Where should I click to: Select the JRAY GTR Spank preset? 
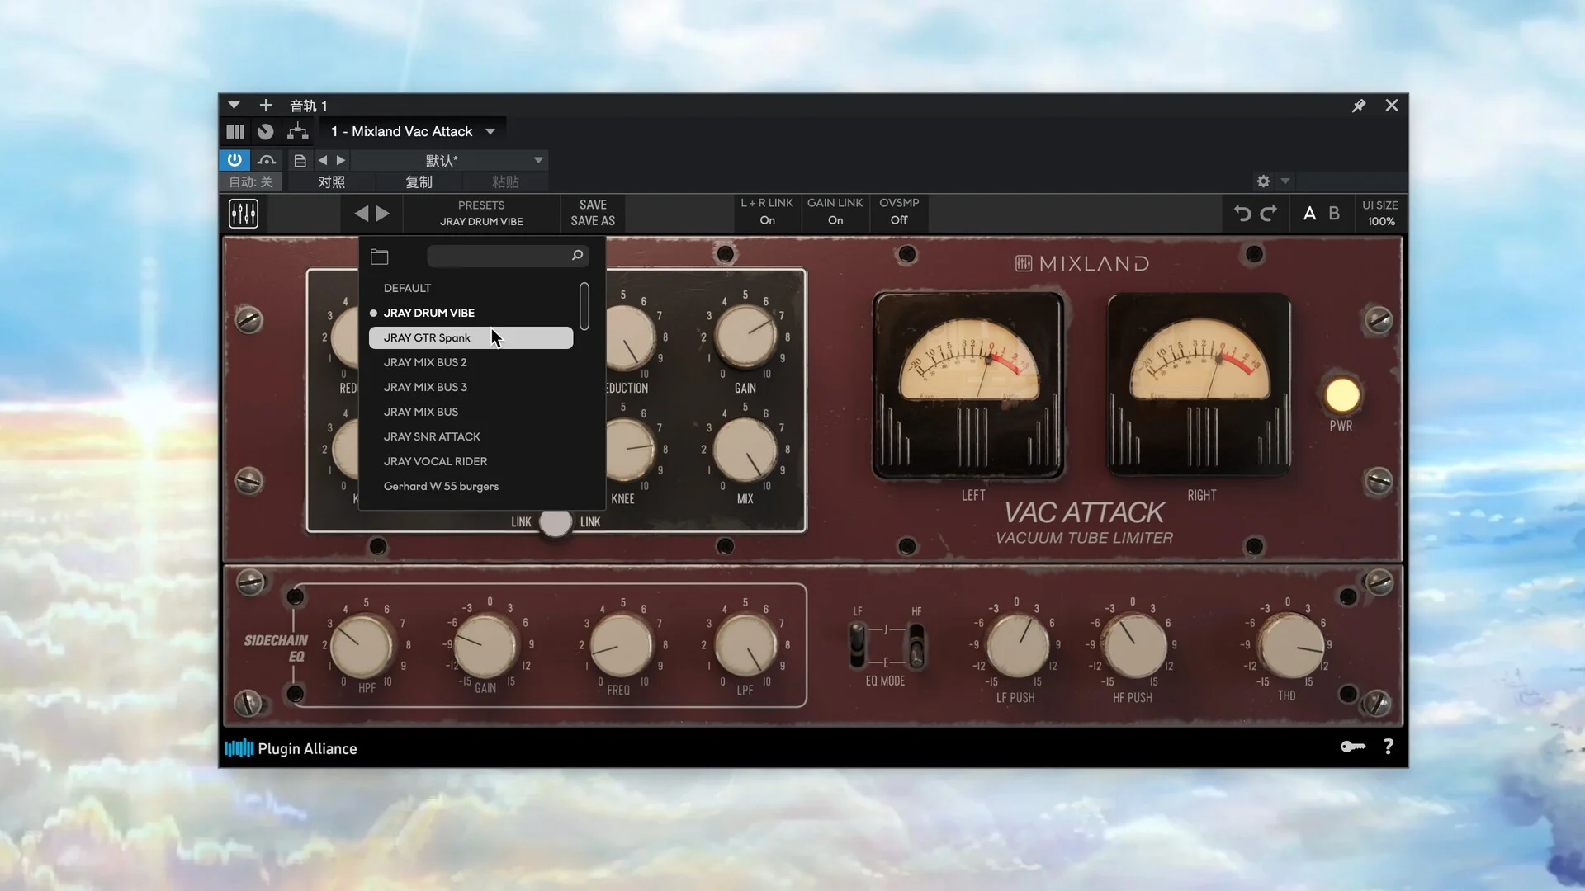[471, 337]
